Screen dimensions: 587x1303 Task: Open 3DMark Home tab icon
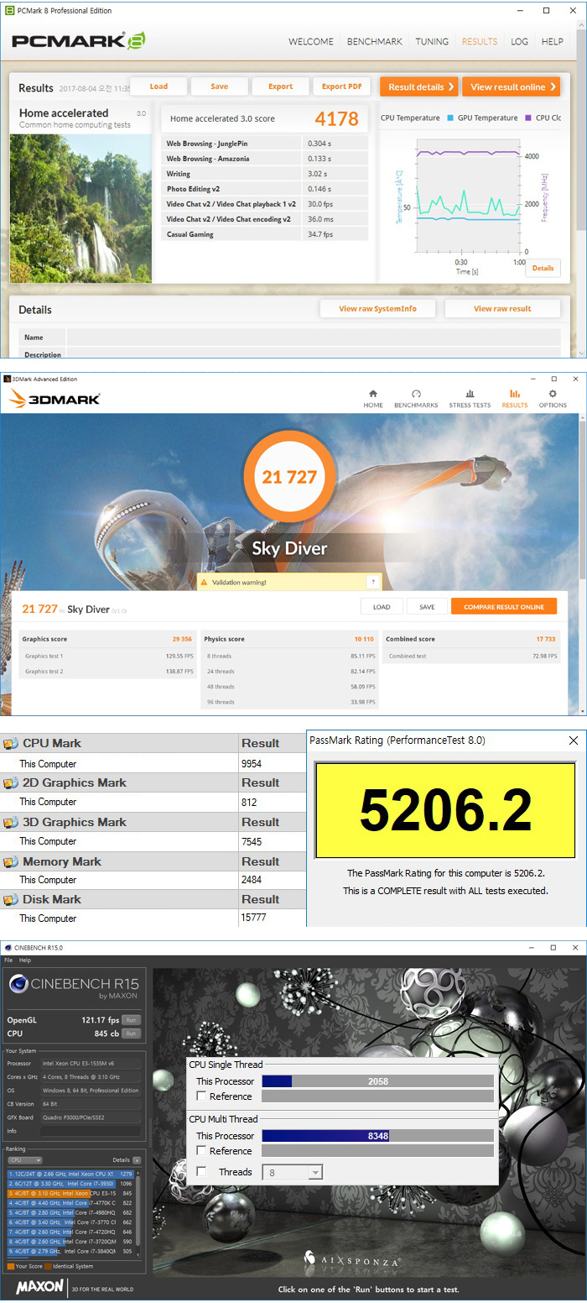373,393
